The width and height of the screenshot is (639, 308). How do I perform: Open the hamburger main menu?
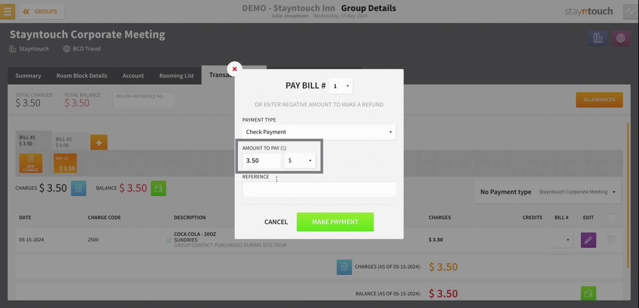click(7, 11)
